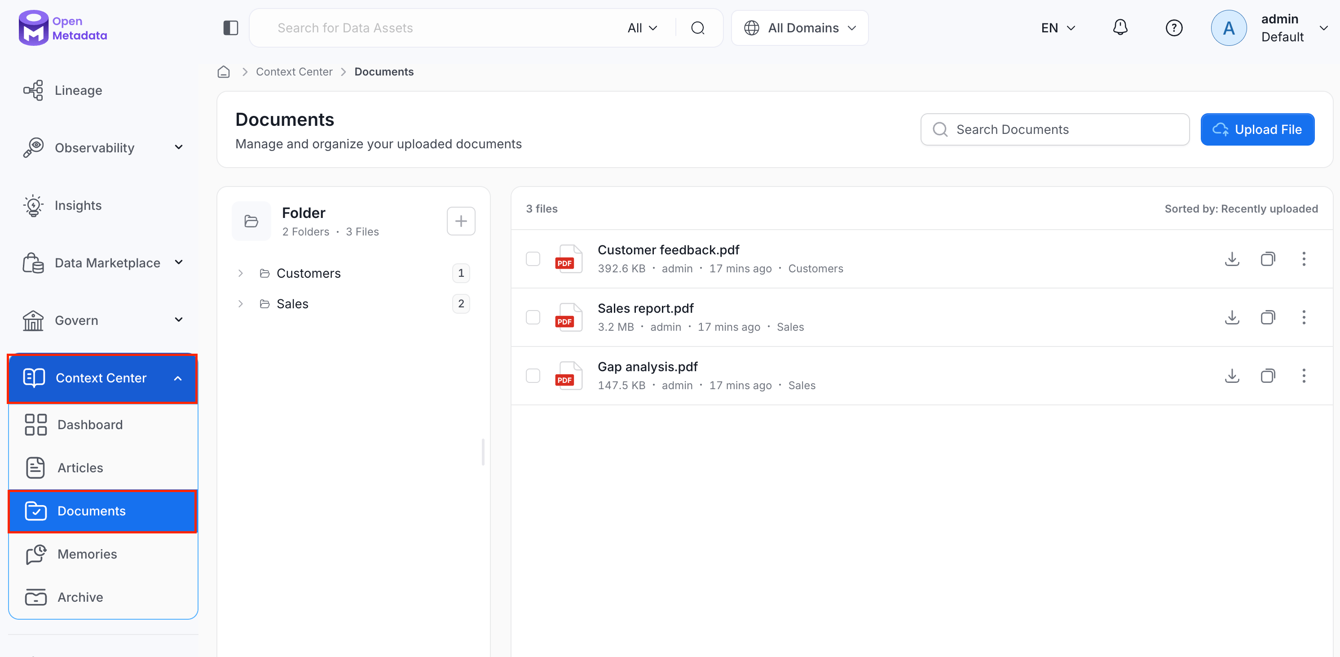Open the All Domains dropdown

799,28
